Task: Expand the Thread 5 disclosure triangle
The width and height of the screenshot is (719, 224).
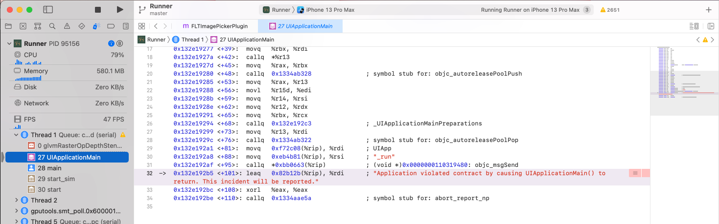Action: 16,221
